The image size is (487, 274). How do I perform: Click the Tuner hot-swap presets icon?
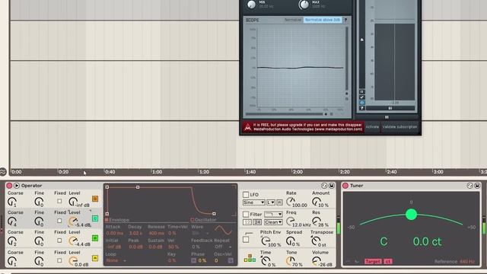pos(470,186)
